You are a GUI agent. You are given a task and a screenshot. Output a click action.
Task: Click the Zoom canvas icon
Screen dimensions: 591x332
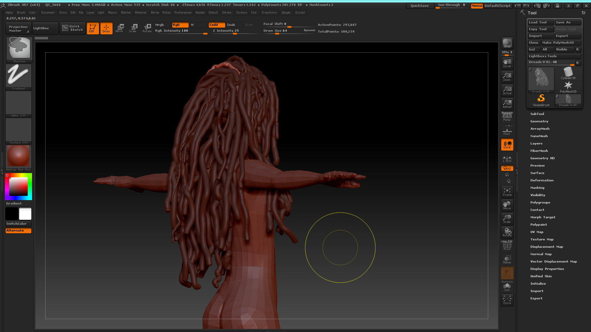pos(507,77)
